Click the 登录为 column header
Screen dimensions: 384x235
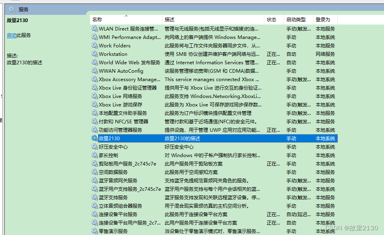pos(323,20)
